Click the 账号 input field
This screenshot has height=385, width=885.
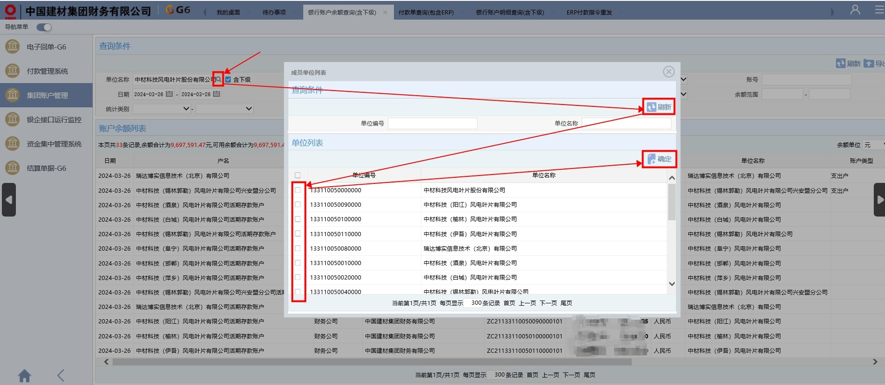(806, 80)
